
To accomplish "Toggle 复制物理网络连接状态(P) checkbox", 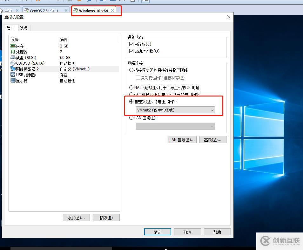I will click(x=138, y=77).
